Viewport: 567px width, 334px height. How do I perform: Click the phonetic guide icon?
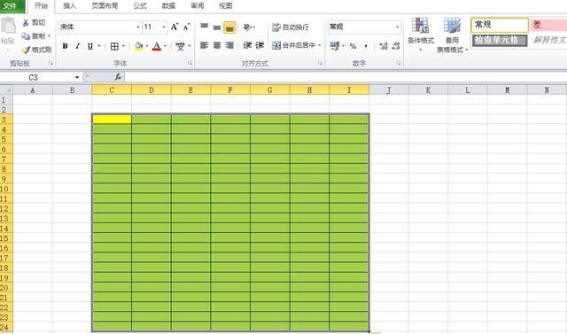click(180, 46)
